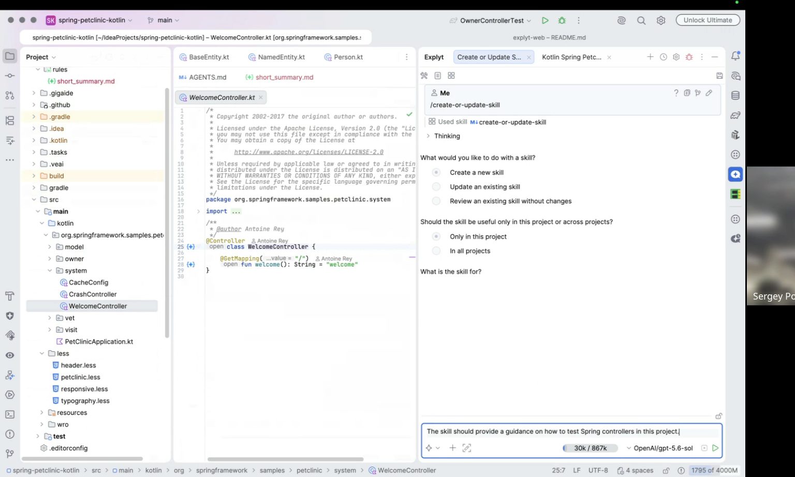
Task: Open the Project tool window icon
Action: (10, 56)
